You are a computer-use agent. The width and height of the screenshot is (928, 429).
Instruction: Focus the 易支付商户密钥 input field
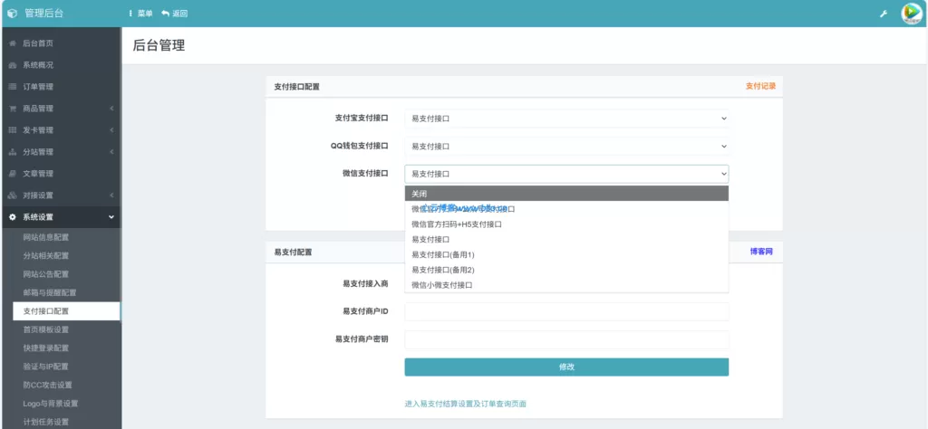coord(566,339)
